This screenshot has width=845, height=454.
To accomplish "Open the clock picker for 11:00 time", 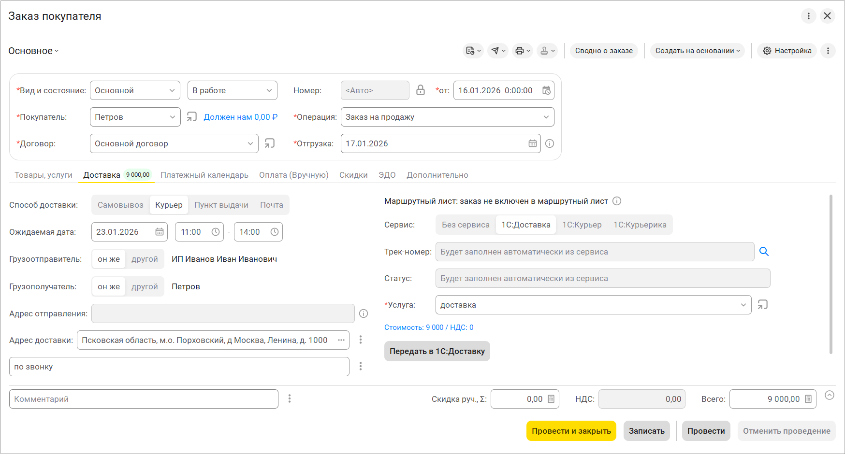I will tap(216, 232).
